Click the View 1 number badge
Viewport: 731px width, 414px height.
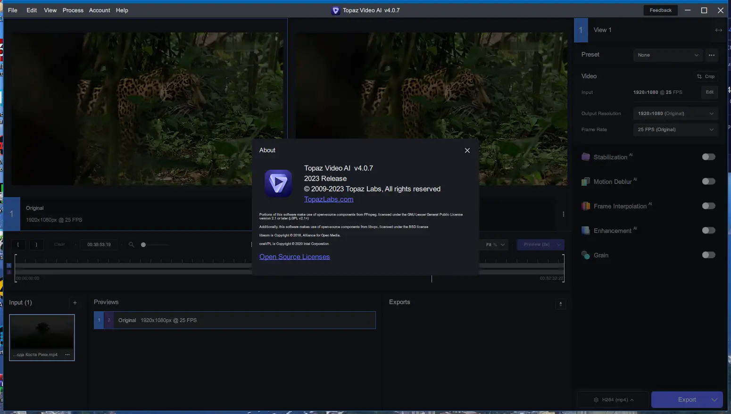coord(581,30)
